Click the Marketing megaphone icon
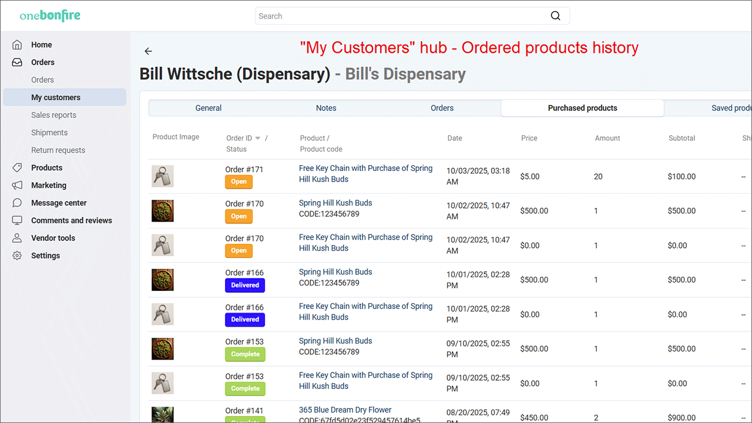 [18, 186]
